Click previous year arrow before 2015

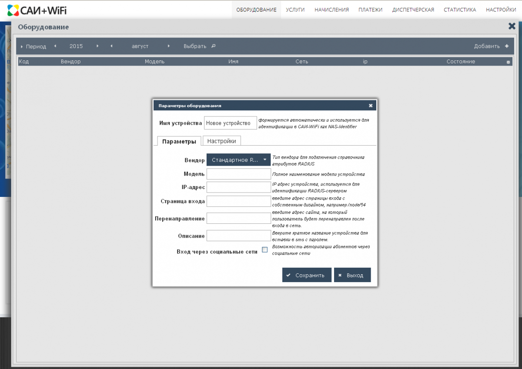[55, 46]
